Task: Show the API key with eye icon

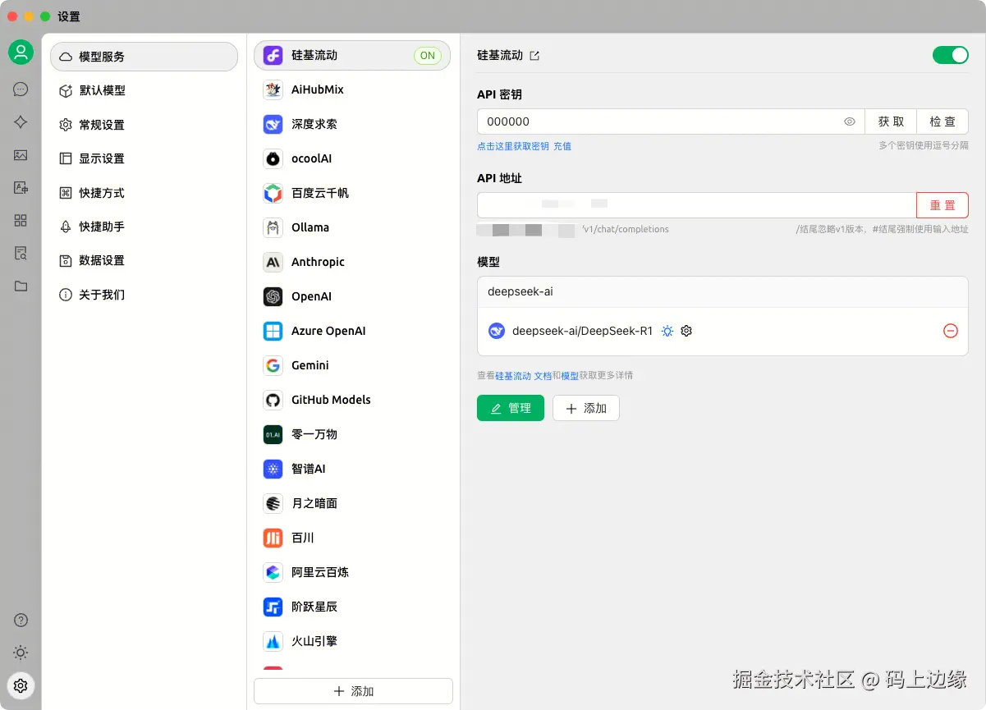Action: 850,121
